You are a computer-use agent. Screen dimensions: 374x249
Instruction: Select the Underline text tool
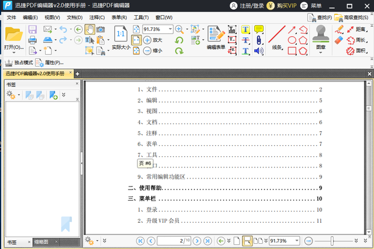pos(245,51)
